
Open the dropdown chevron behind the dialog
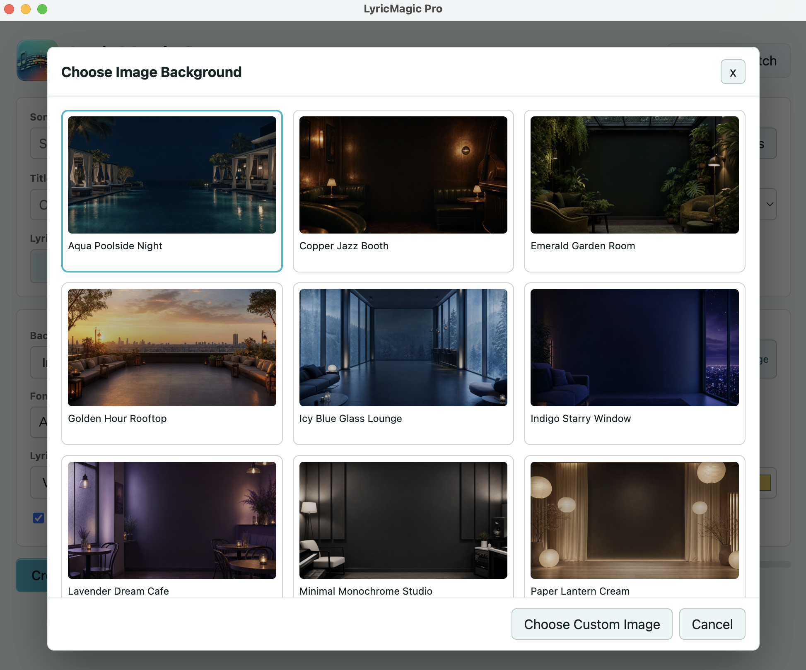click(770, 204)
